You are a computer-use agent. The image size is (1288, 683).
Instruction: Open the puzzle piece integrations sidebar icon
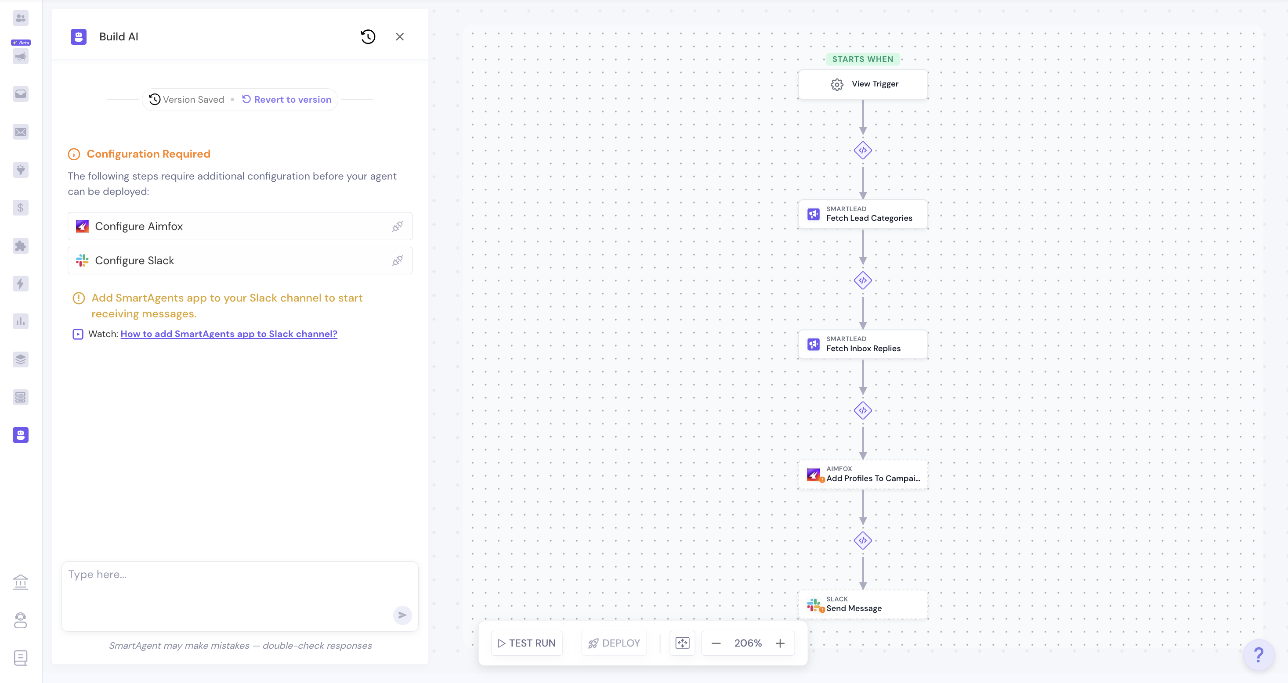pos(21,246)
